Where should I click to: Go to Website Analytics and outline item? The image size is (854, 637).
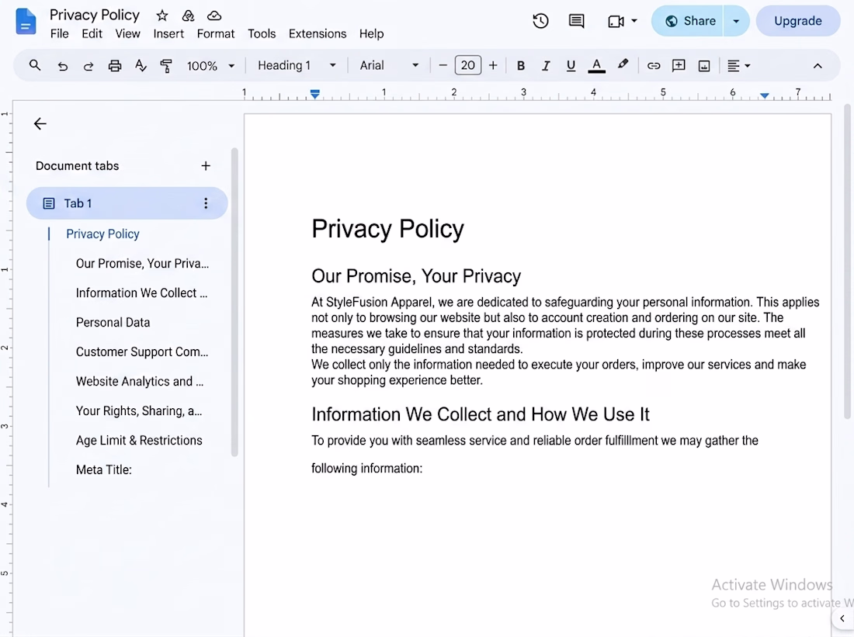pyautogui.click(x=140, y=381)
